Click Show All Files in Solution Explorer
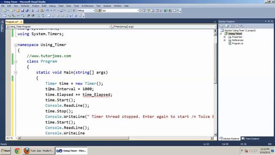This screenshot has width=275, height=155. tap(227, 26)
